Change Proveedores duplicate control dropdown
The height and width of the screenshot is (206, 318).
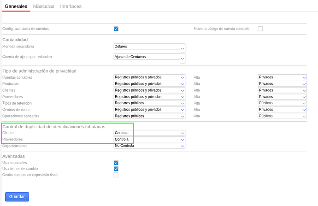pyautogui.click(x=149, y=139)
